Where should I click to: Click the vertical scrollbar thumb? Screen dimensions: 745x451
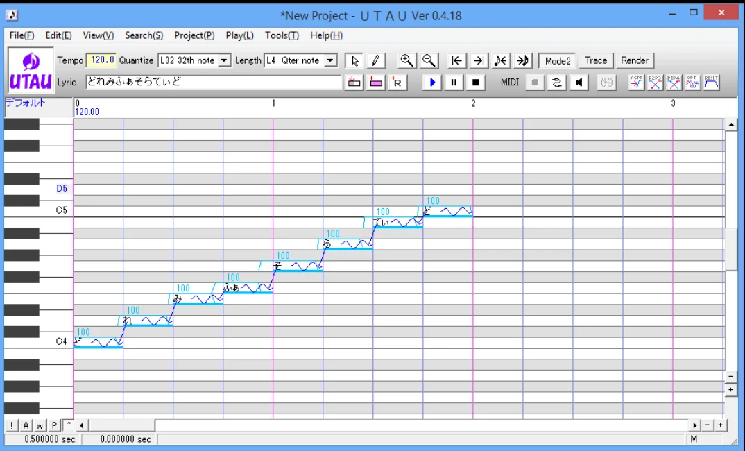coord(730,249)
